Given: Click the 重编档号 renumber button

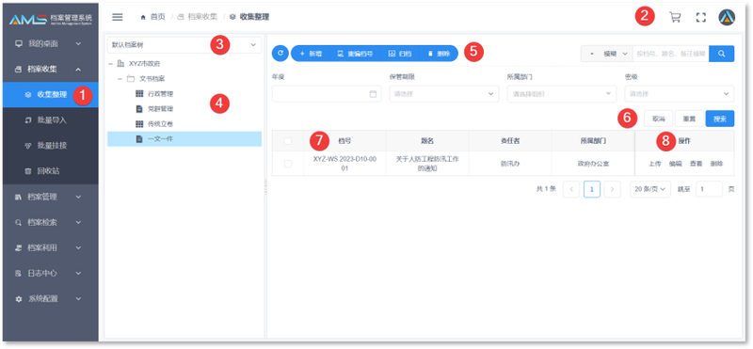Looking at the screenshot, I should [356, 54].
